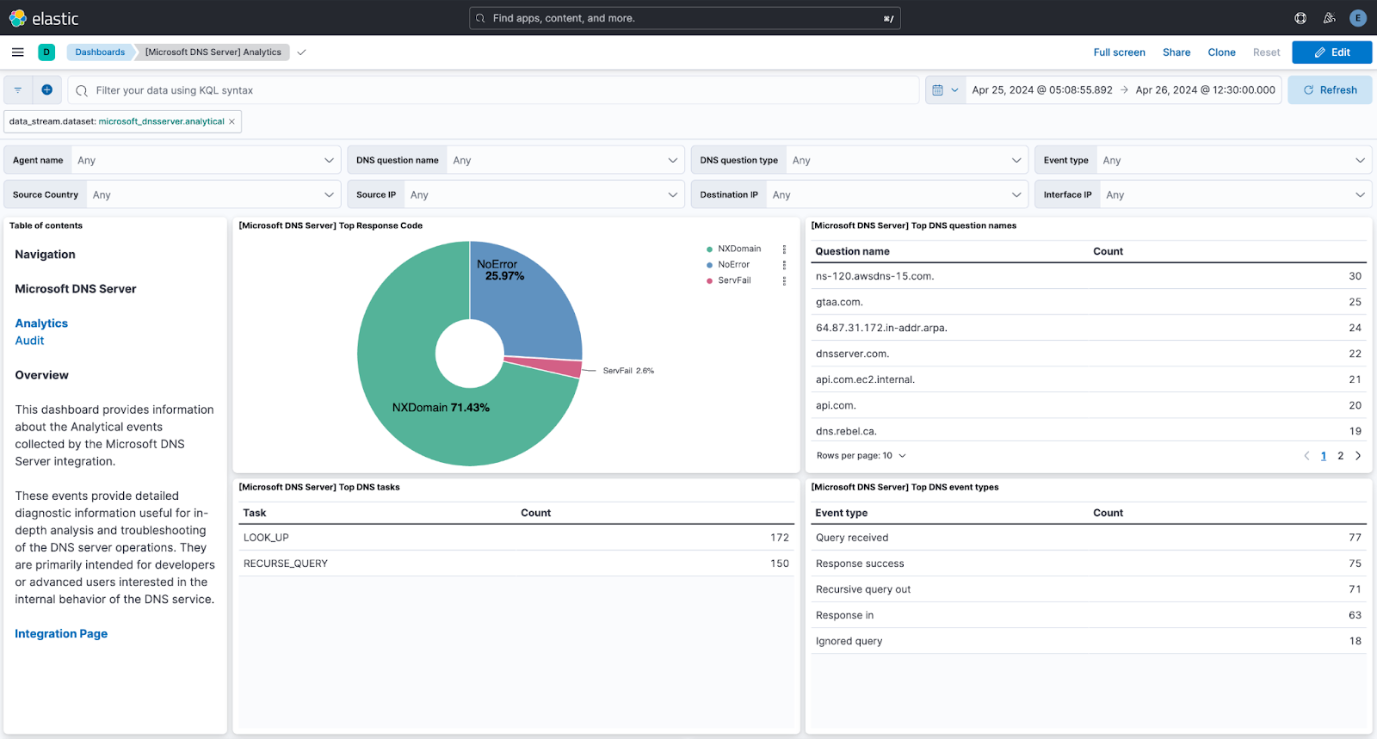Click the Microsoft DNS Server Analytics breadcrumb

pos(213,52)
